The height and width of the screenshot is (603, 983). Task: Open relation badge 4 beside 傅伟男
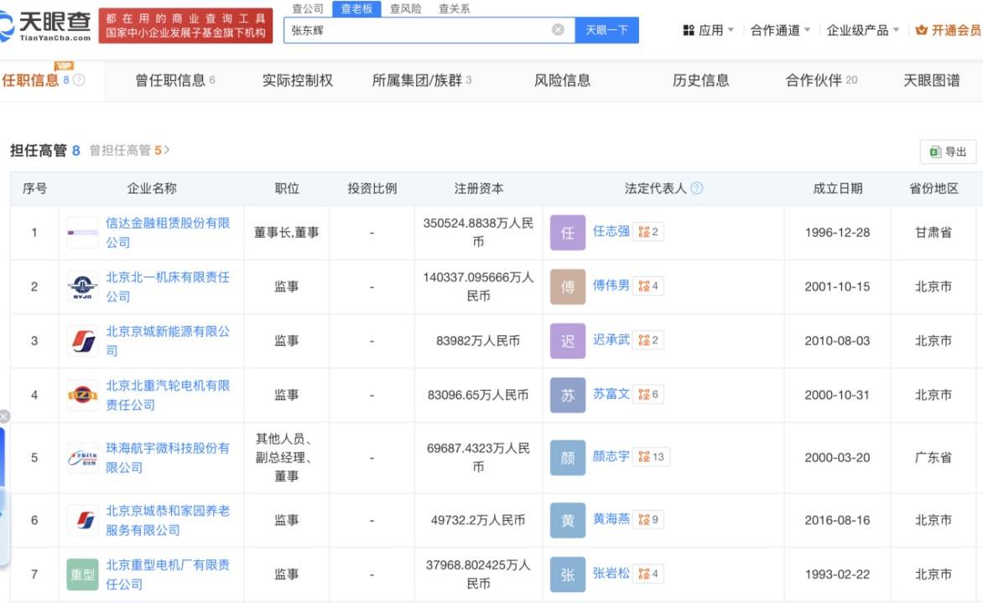(648, 286)
